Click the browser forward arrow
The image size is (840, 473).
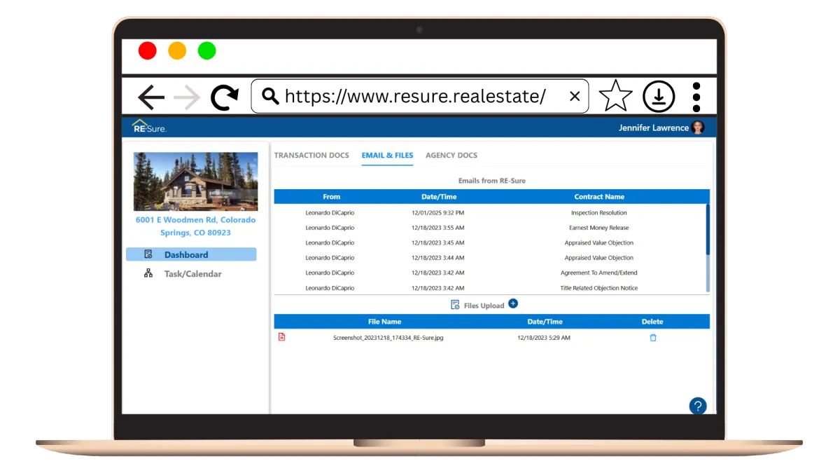tap(187, 97)
